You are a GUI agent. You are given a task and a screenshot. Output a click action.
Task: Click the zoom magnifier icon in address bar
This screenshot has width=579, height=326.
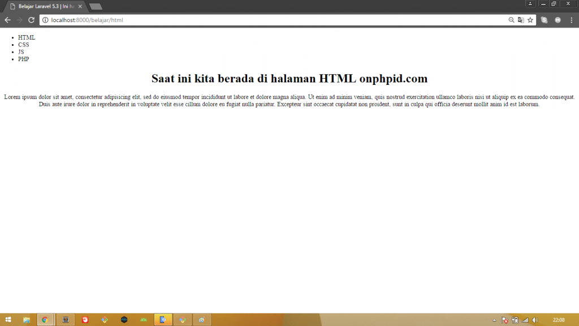click(511, 20)
